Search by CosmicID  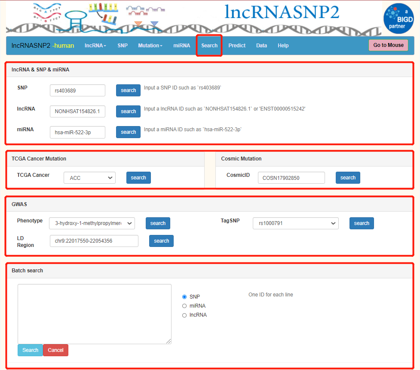348,178
